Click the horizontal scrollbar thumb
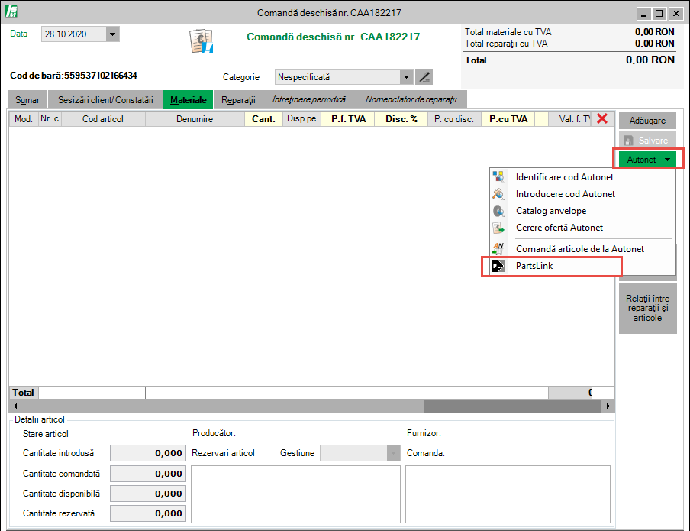Viewport: 690px width, 531px height. 513,406
